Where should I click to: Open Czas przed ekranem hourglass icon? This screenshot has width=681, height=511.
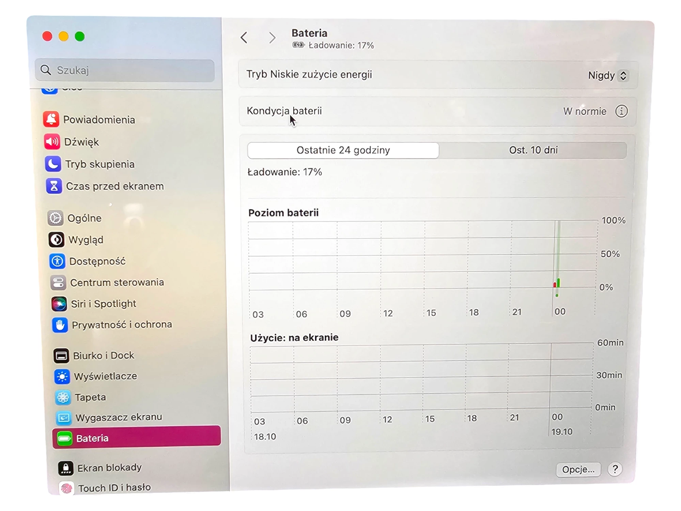[x=54, y=186]
